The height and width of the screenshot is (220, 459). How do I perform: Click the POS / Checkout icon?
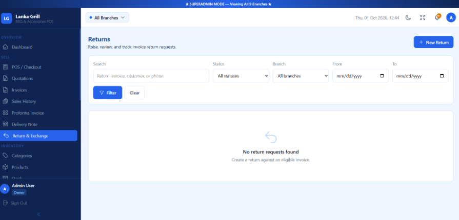tap(5, 67)
